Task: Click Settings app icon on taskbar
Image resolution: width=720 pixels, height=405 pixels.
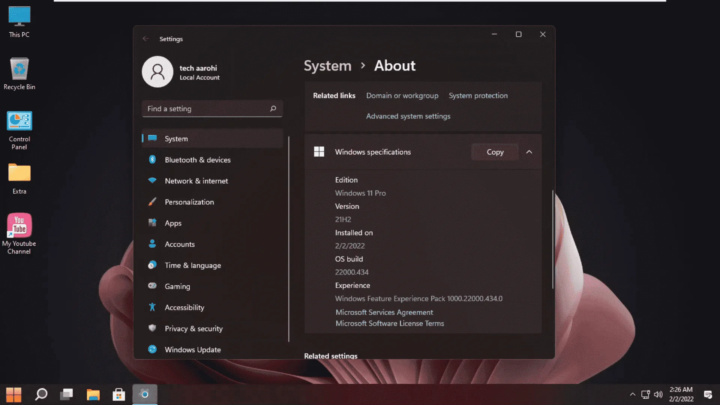Action: pos(145,394)
